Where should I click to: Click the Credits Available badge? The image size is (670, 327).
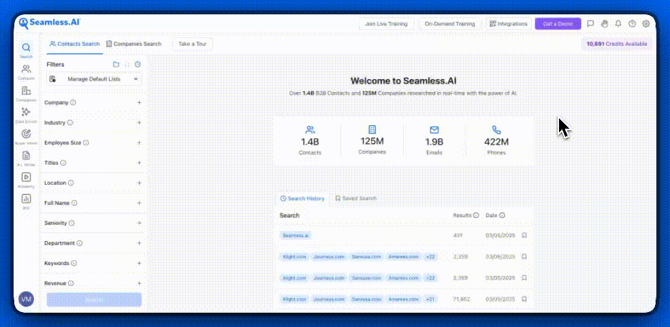click(617, 44)
